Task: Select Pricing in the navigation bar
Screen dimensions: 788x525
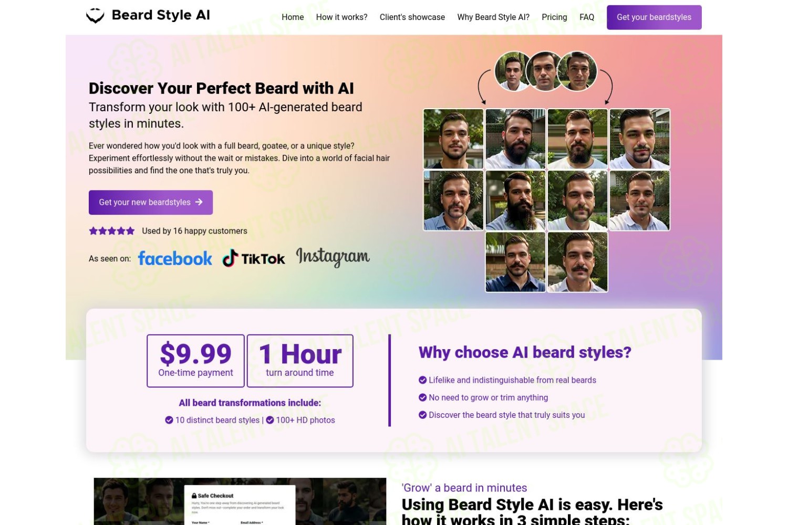Action: tap(554, 17)
